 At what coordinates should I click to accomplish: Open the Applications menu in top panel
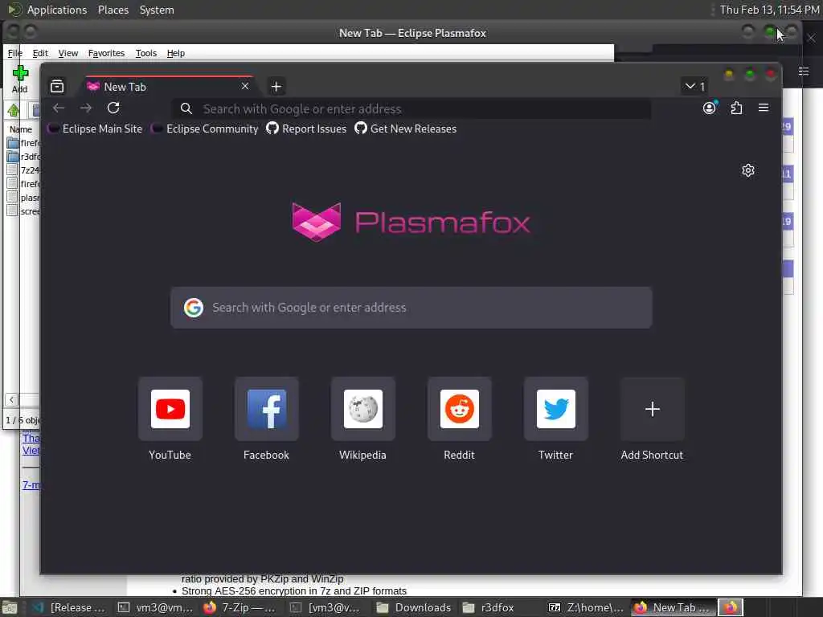coord(48,10)
